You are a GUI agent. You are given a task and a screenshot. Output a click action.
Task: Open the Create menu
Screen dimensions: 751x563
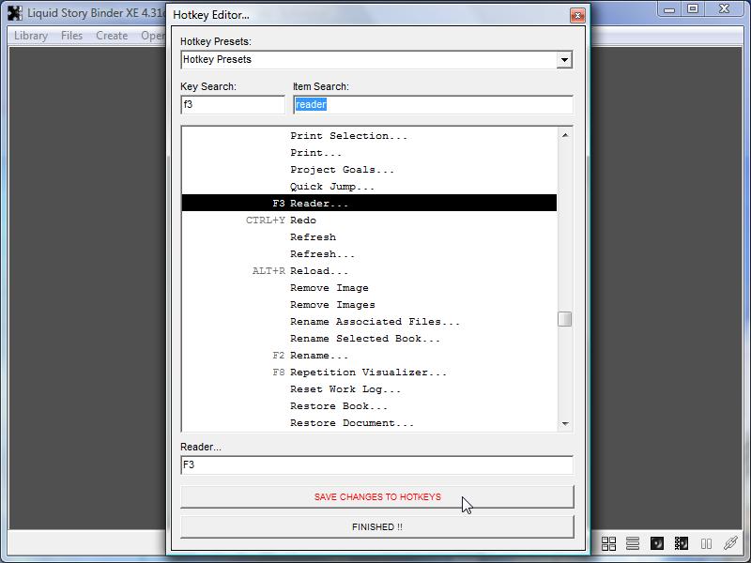pos(112,36)
